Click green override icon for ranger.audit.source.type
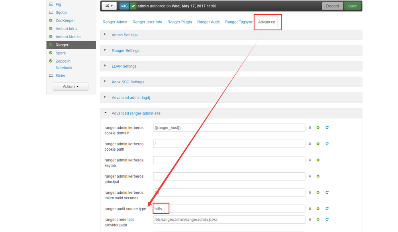398x232 pixels. (x=318, y=208)
